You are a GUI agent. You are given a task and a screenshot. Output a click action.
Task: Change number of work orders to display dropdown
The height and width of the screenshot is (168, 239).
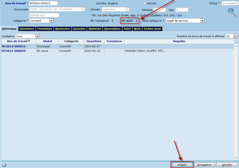click(235, 36)
